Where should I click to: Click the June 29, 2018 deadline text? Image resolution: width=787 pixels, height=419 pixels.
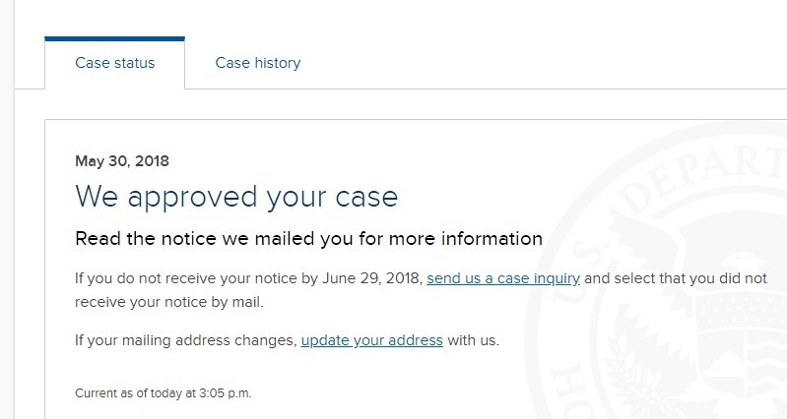tap(372, 278)
